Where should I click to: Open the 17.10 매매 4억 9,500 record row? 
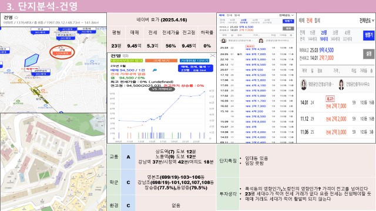[257, 75]
